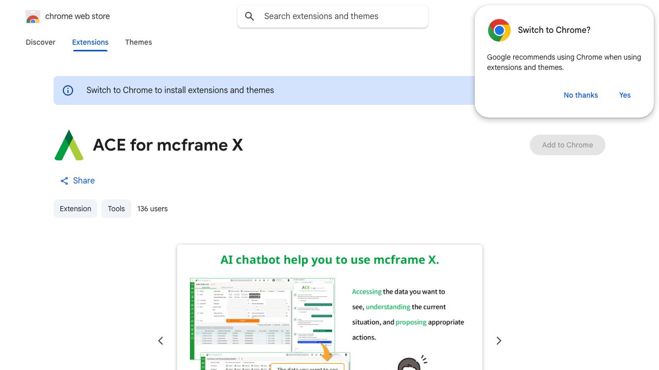Viewport: 659px width, 370px height.
Task: Select the Extensions tab
Action: coord(90,42)
